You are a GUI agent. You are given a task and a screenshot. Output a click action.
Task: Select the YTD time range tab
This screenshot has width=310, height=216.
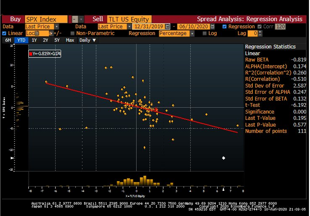coord(21,40)
